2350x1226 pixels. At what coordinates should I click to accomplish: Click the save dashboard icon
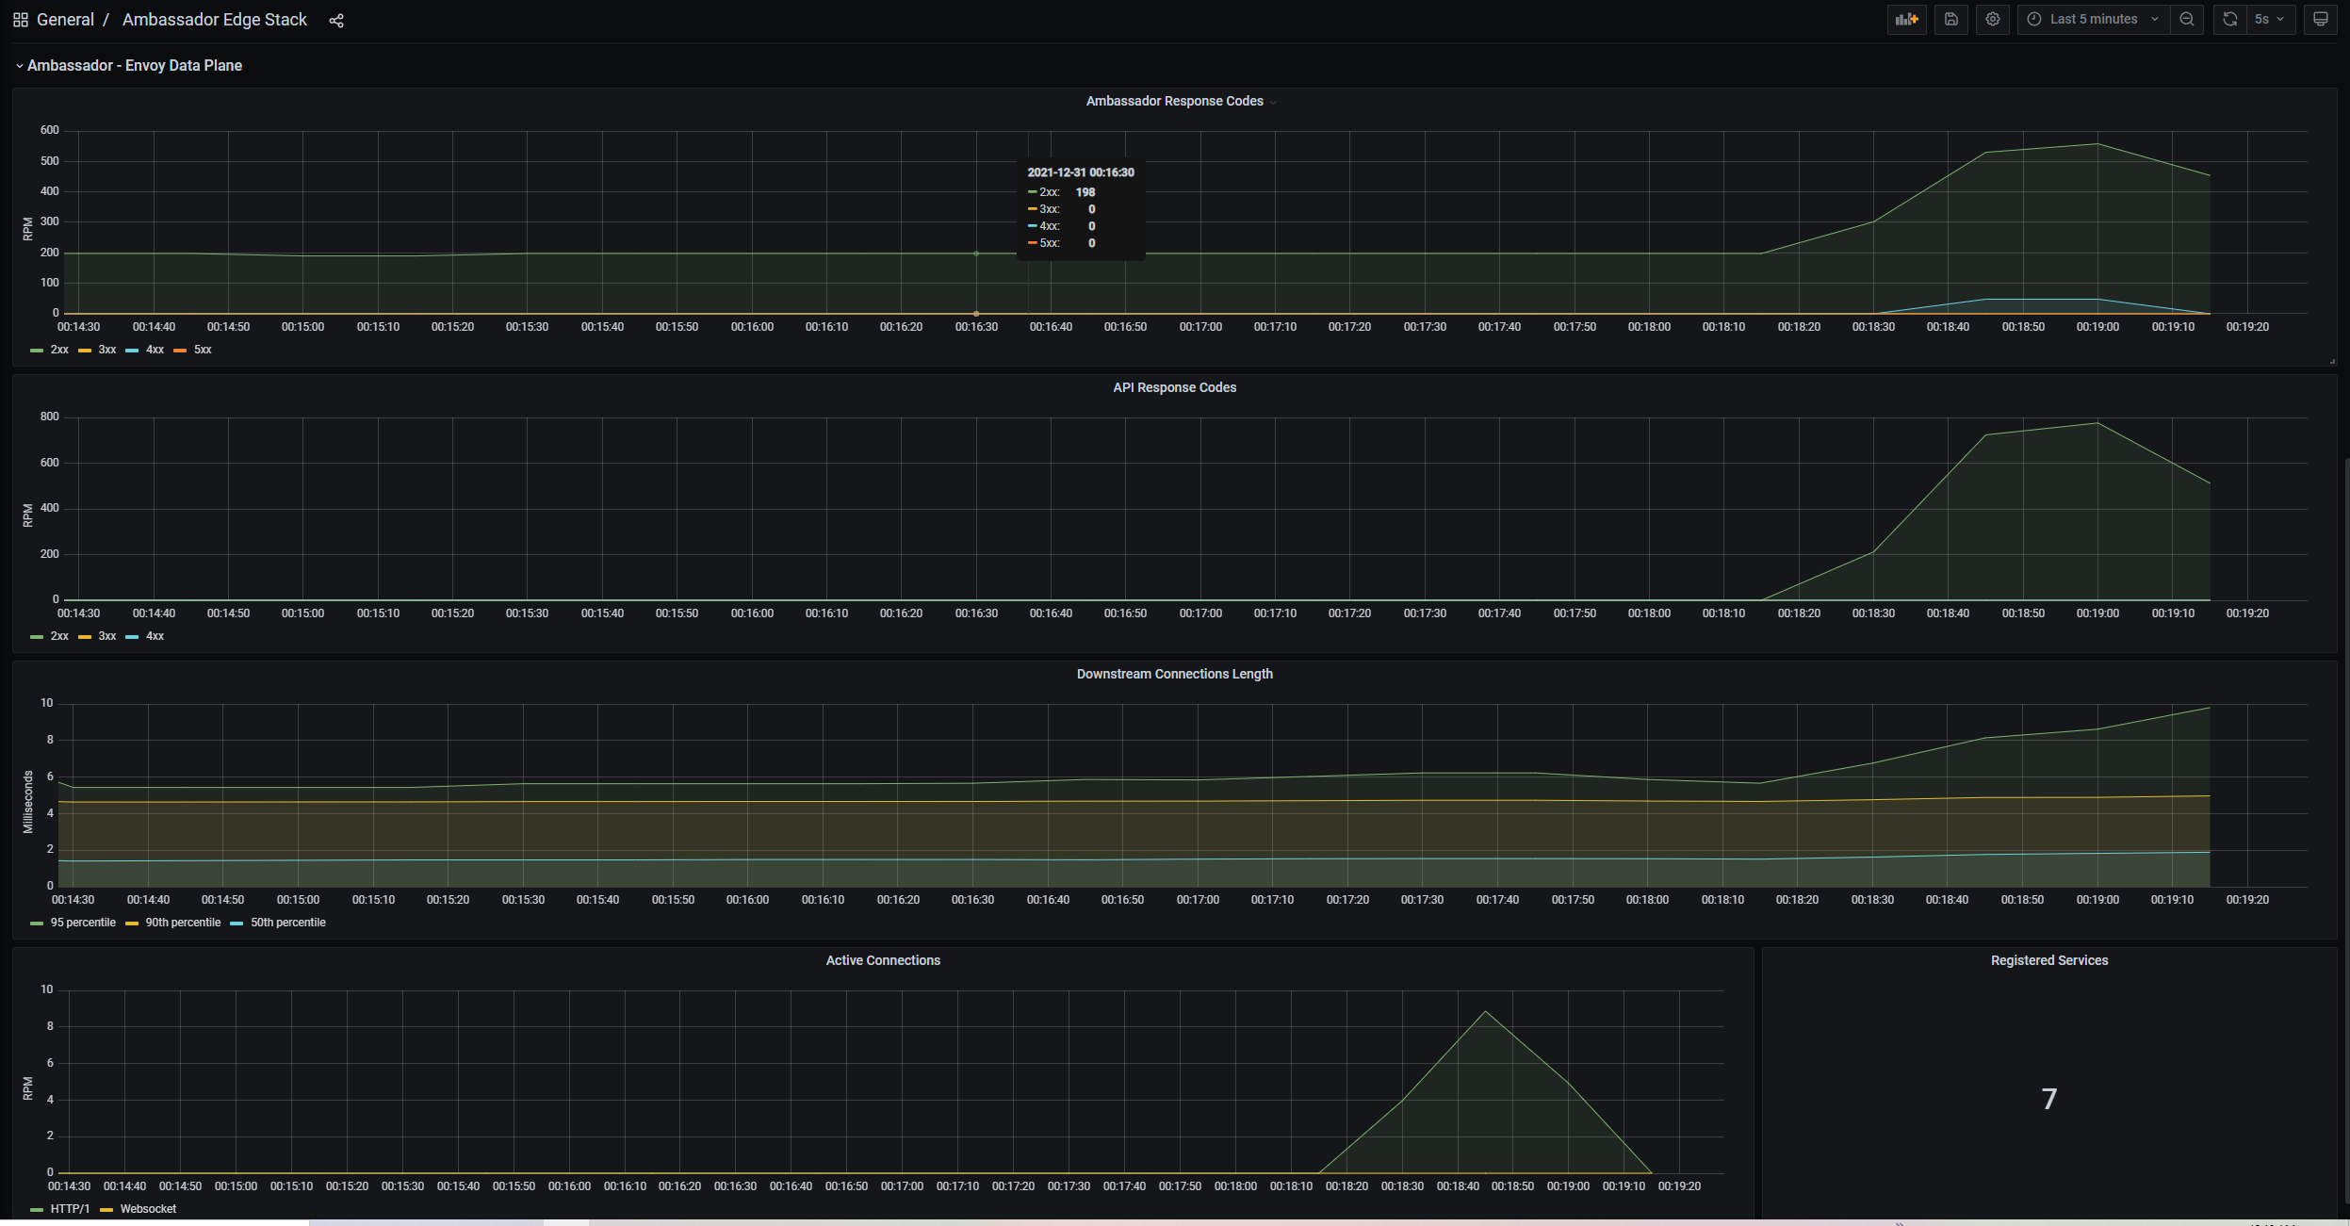[1950, 19]
